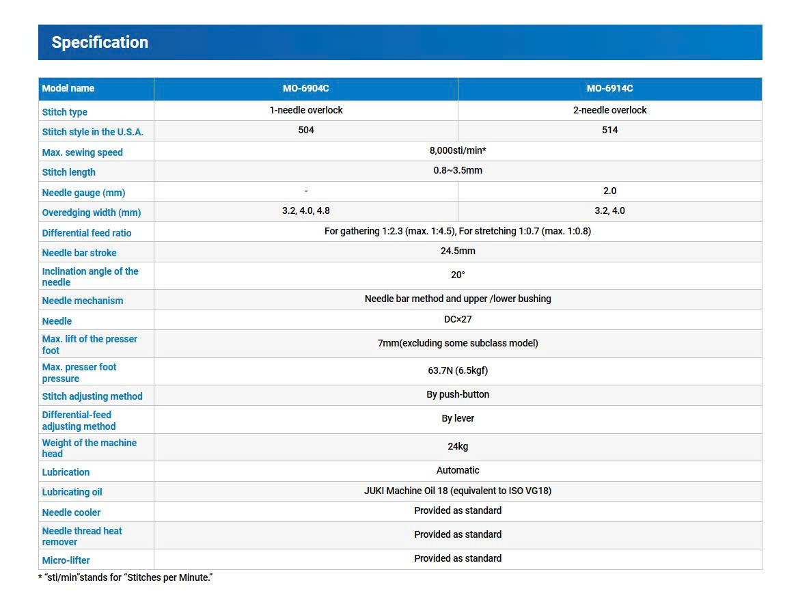Select the By push-button cell
The width and height of the screenshot is (798, 602).
458,395
